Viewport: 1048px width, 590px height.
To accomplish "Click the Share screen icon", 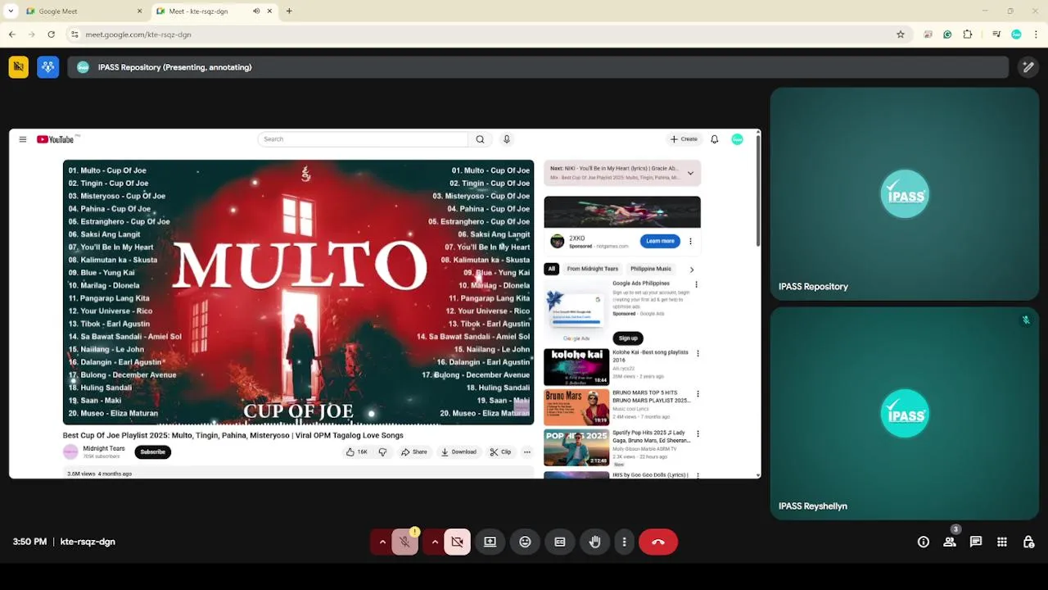I will point(490,542).
